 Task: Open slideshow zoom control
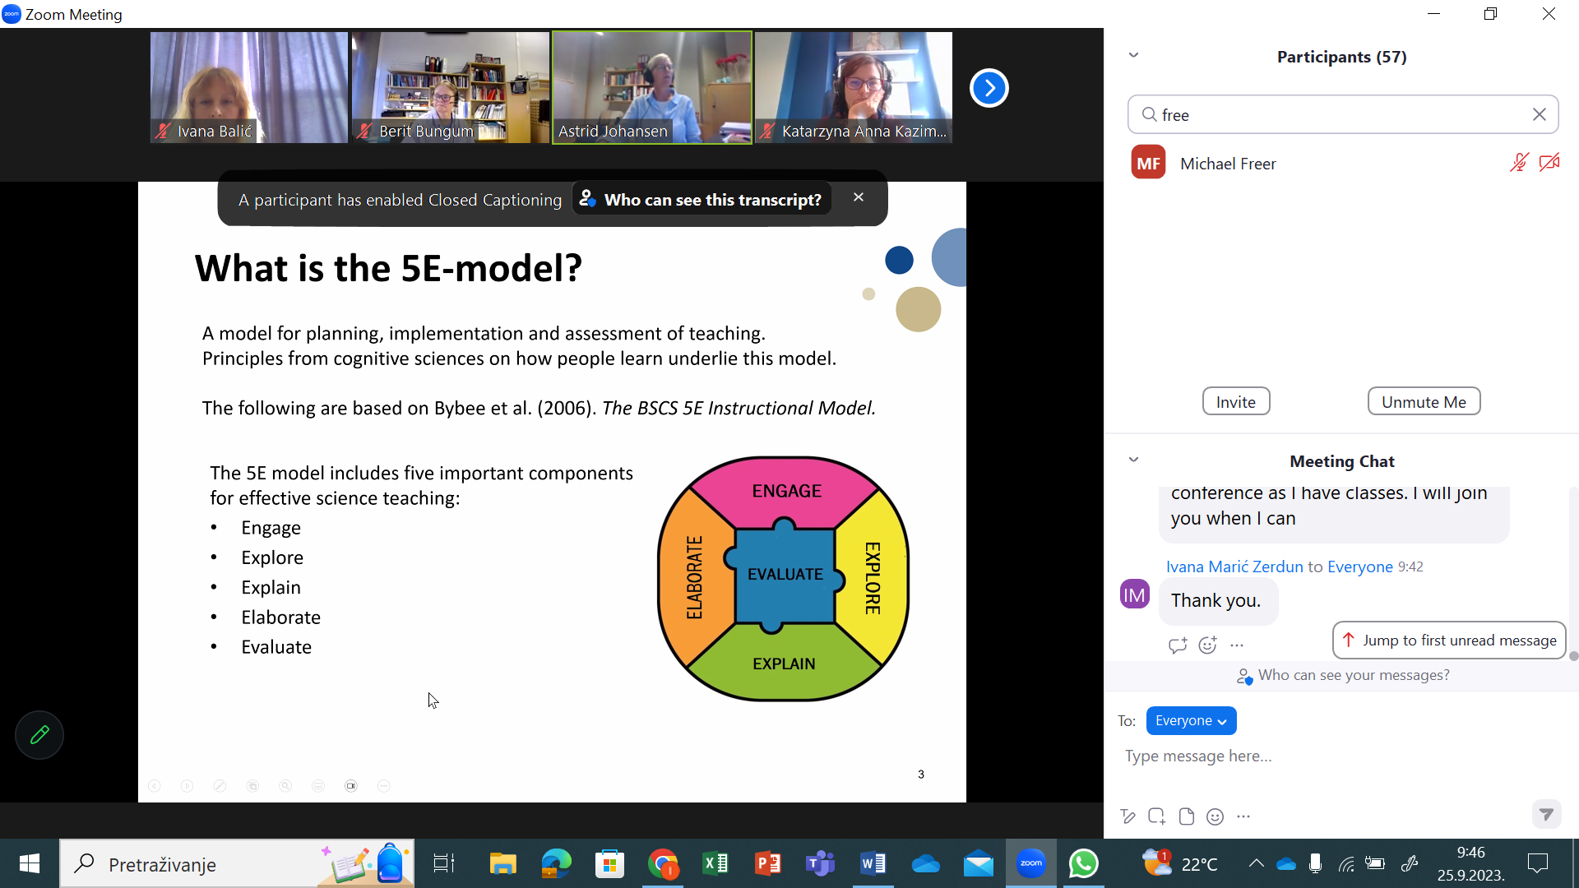pos(285,786)
